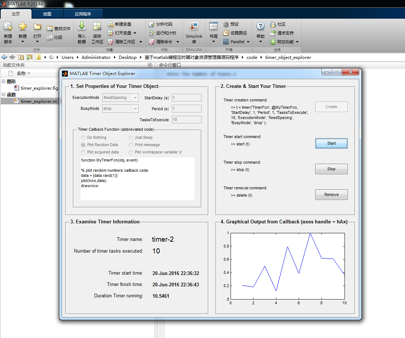Collapse the 图形 group in file tree
The height and width of the screenshot is (338, 405).
click(x=3, y=81)
